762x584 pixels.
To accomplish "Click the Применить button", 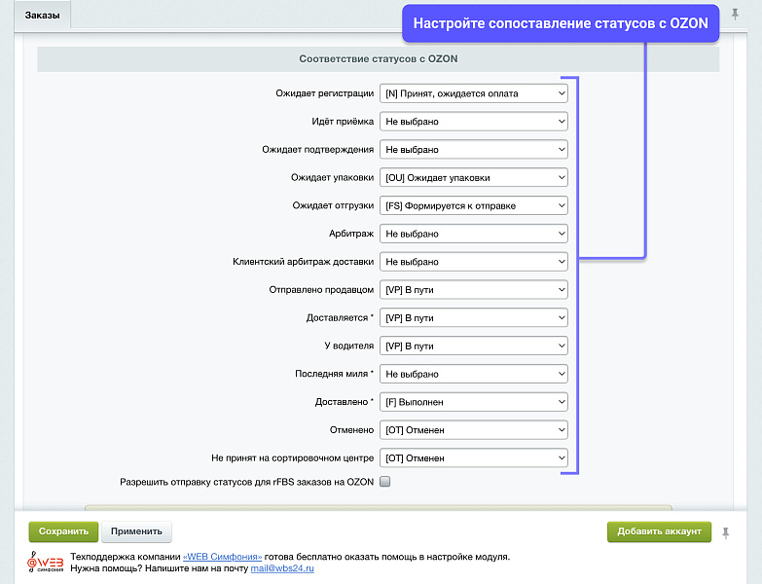I will [136, 531].
